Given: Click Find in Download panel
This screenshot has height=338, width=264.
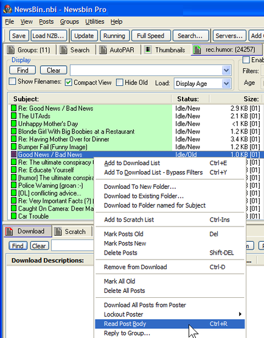Looking at the screenshot, I should (x=18, y=246).
